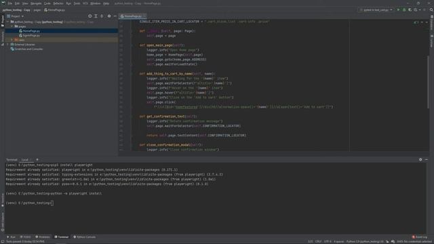Image resolution: width=434 pixels, height=244 pixels.
Task: Click 'def open_main_page' line in editor
Action: point(162,45)
